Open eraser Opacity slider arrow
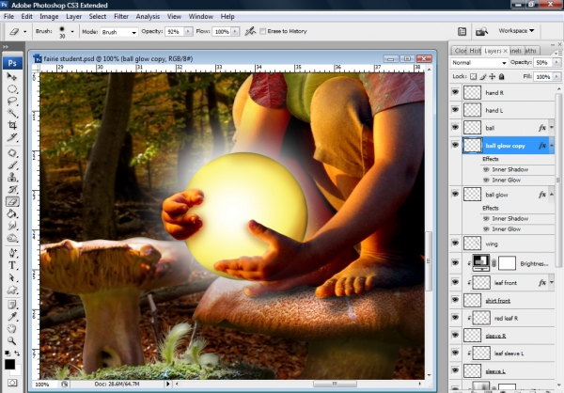Viewport: 564px width, 393px height. (x=188, y=32)
